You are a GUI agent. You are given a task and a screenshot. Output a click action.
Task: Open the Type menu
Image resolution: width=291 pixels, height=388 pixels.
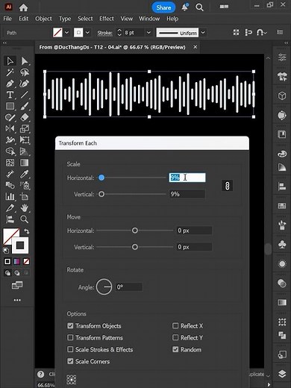[x=65, y=19]
